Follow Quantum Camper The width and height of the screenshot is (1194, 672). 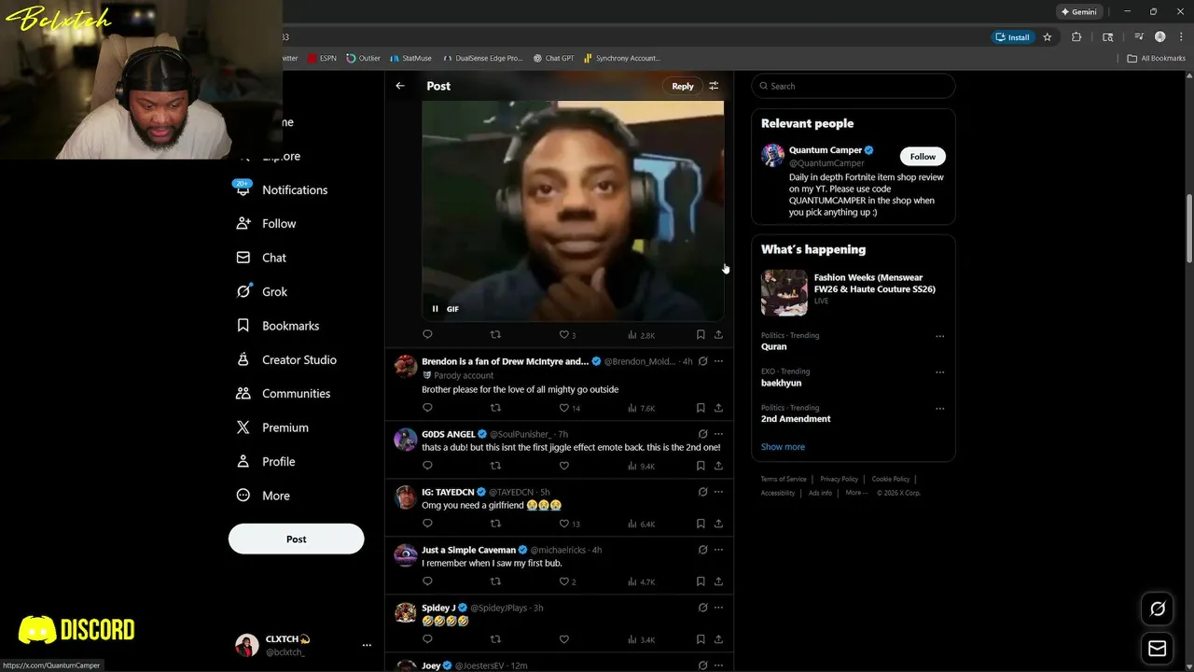click(923, 157)
